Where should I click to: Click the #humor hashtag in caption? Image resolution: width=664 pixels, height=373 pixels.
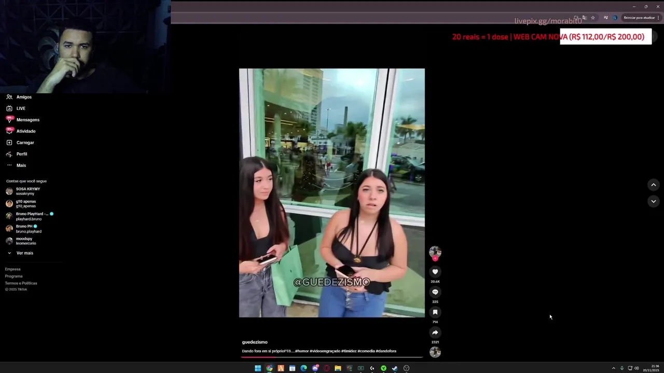tap(301, 351)
